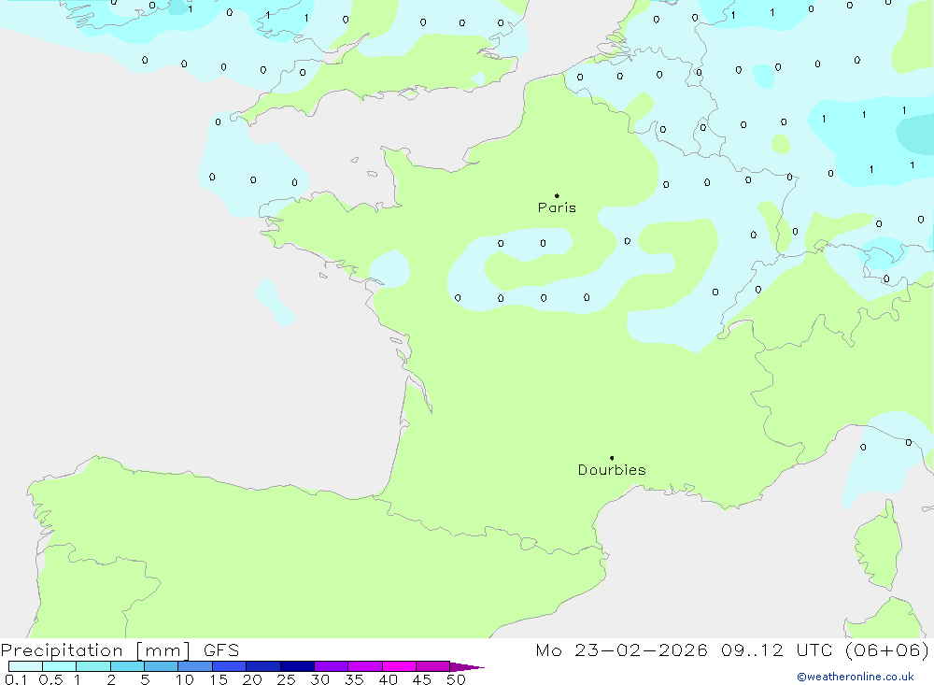The image size is (934, 685).
Task: Click the '20' legend scale value
Action: point(252,679)
